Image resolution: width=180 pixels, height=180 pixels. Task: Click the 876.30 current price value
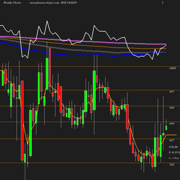tap(173, 147)
